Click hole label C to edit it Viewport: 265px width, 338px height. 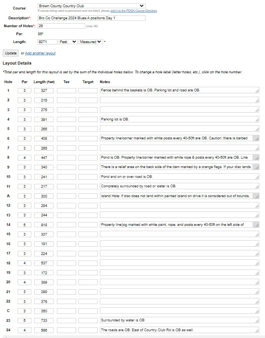point(8,311)
